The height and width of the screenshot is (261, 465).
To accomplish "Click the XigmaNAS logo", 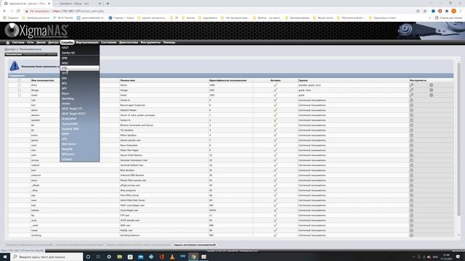I will click(36, 30).
